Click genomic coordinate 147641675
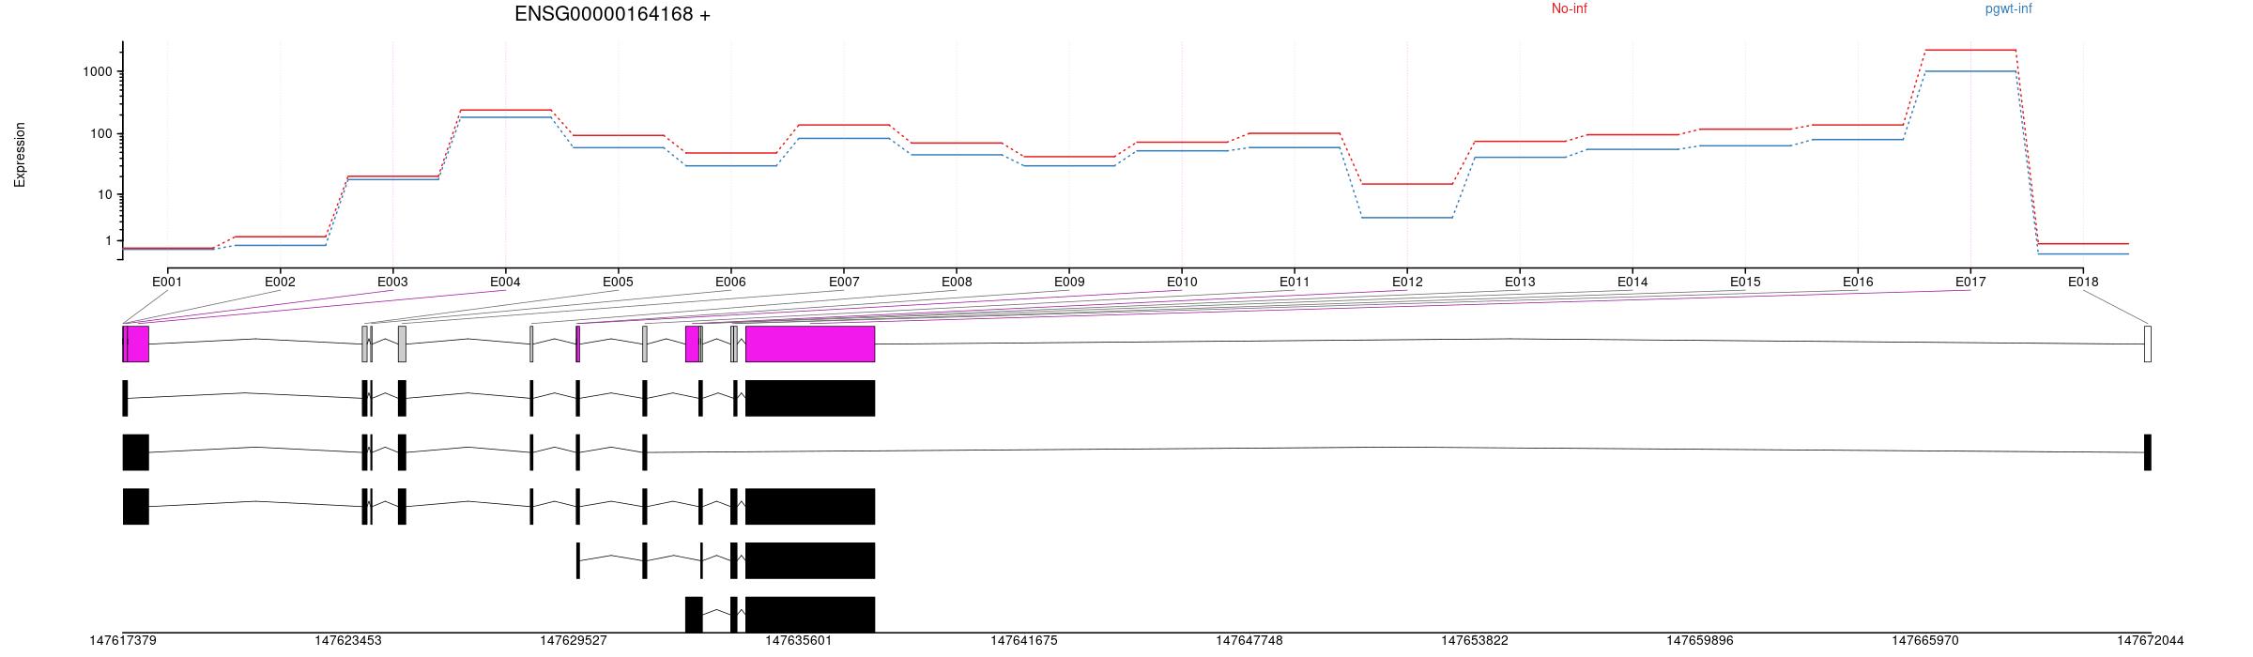Screen dimensions: 2253x657 coord(1024,641)
